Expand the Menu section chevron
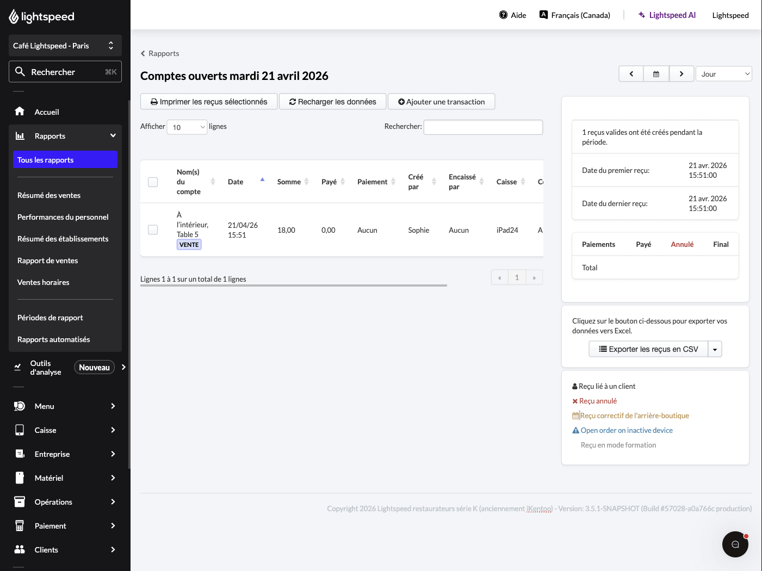Viewport: 762px width, 571px height. tap(113, 406)
